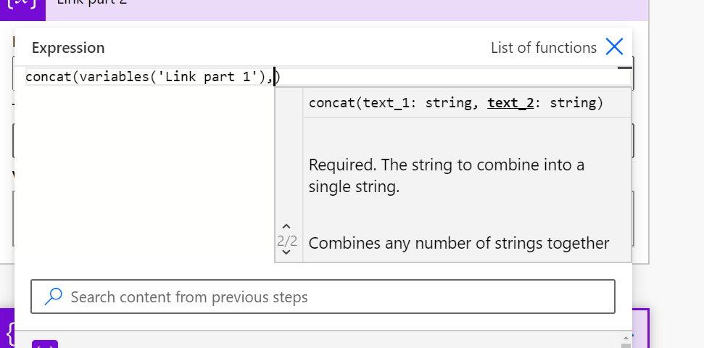The height and width of the screenshot is (348, 704).
Task: Click the small purple icon below search box
Action: click(44, 344)
